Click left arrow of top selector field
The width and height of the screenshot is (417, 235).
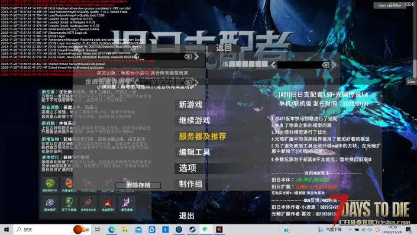[x=136, y=56]
